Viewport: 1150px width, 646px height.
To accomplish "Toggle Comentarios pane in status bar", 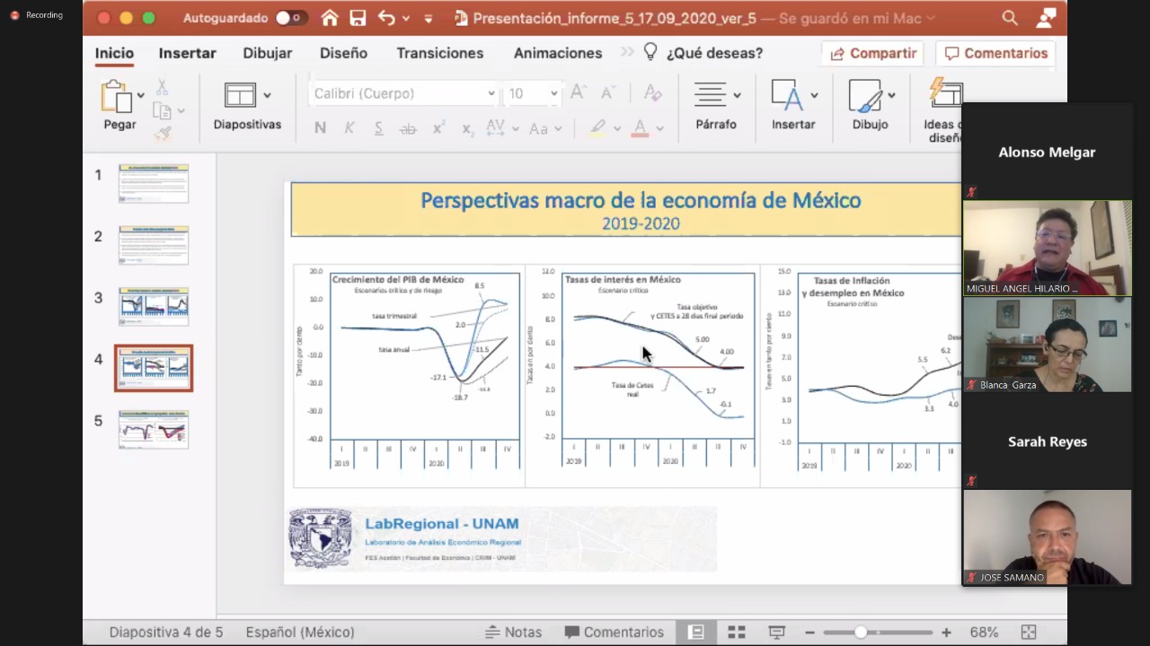I will click(x=615, y=633).
